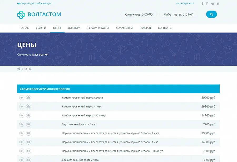Click the Салехард: 5-05-05 phone button

139,14
